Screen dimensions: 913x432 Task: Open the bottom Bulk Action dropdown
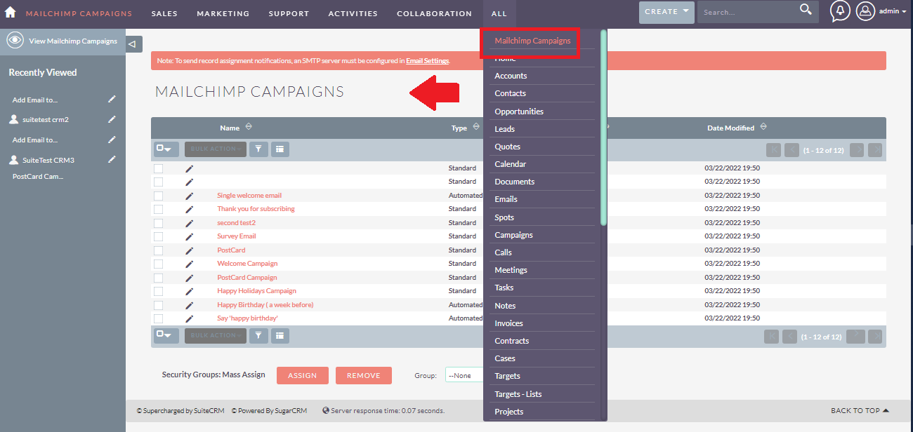tap(216, 335)
